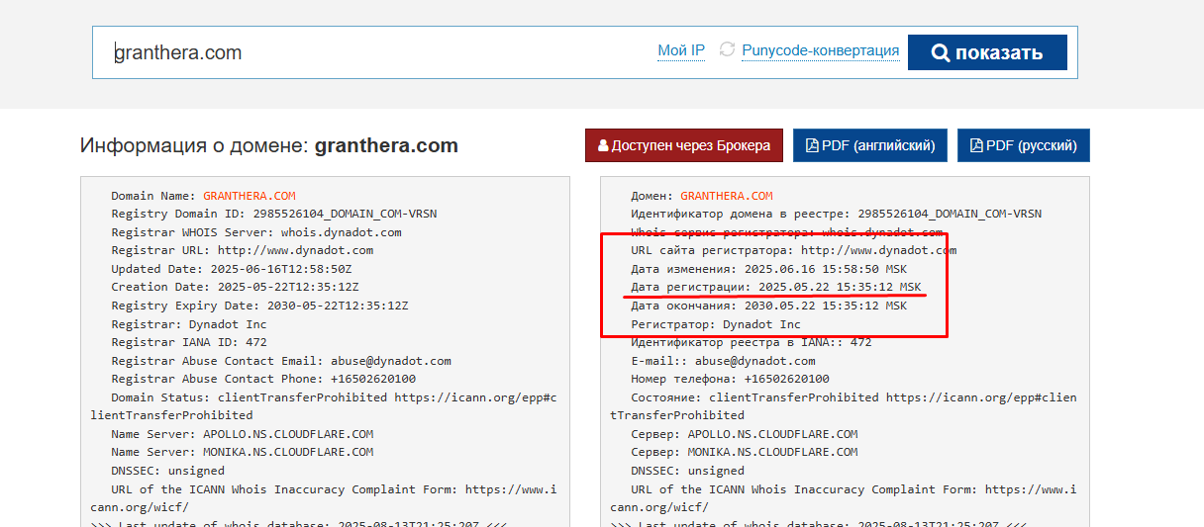Image resolution: width=1204 pixels, height=527 pixels.
Task: Click orange GRANTHERA.COM in the English whois panel
Action: 250,196
